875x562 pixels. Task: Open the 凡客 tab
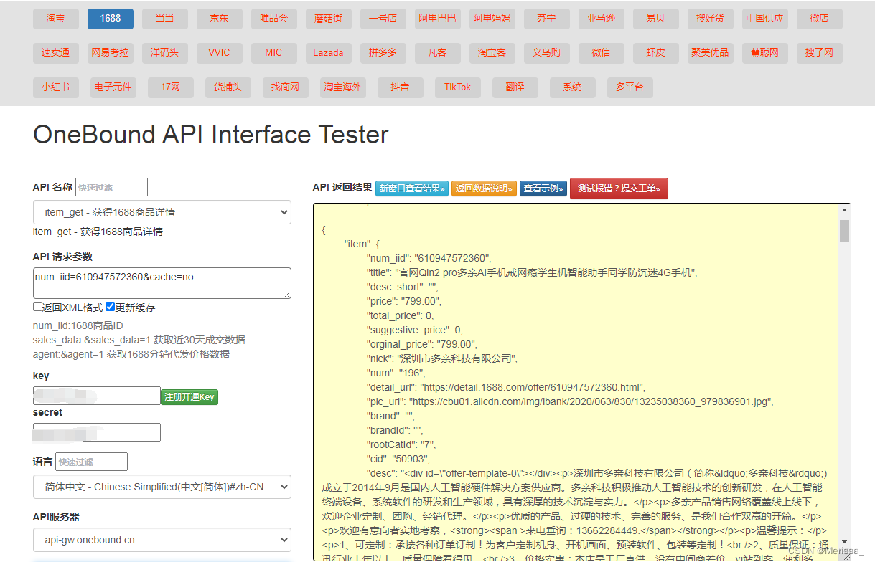coord(437,53)
